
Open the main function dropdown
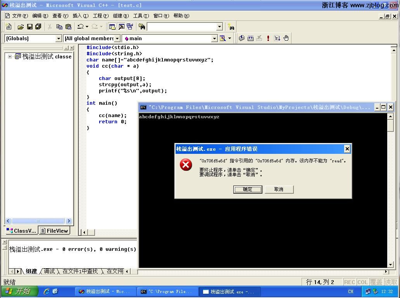pyautogui.click(x=215, y=38)
